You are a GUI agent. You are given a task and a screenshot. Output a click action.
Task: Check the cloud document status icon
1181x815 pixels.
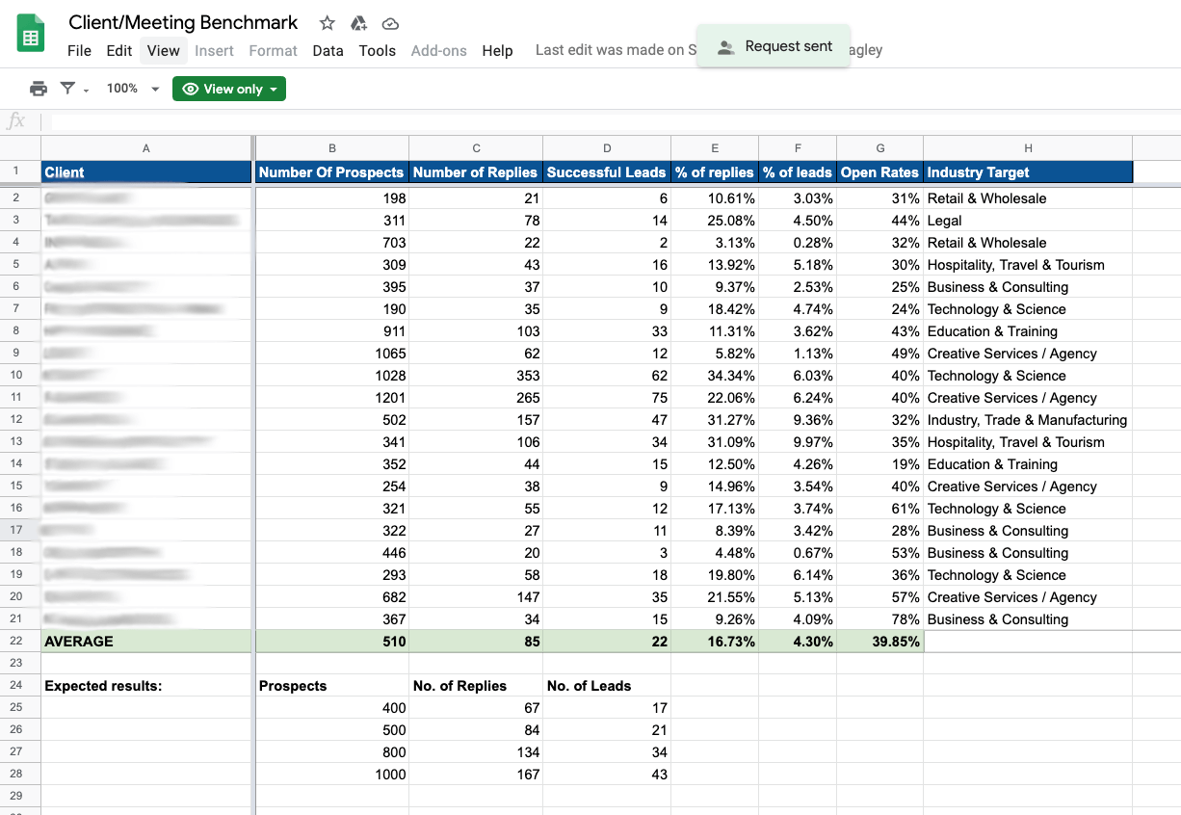[390, 23]
